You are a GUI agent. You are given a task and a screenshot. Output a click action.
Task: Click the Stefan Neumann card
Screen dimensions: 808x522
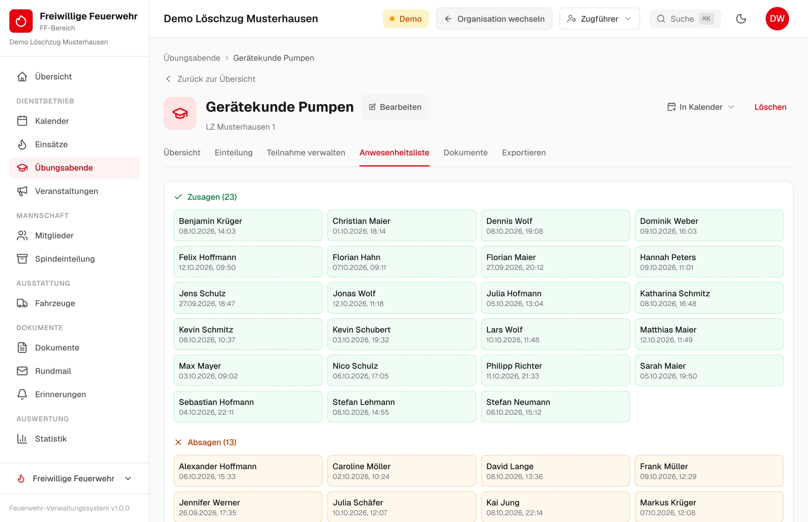(x=555, y=407)
